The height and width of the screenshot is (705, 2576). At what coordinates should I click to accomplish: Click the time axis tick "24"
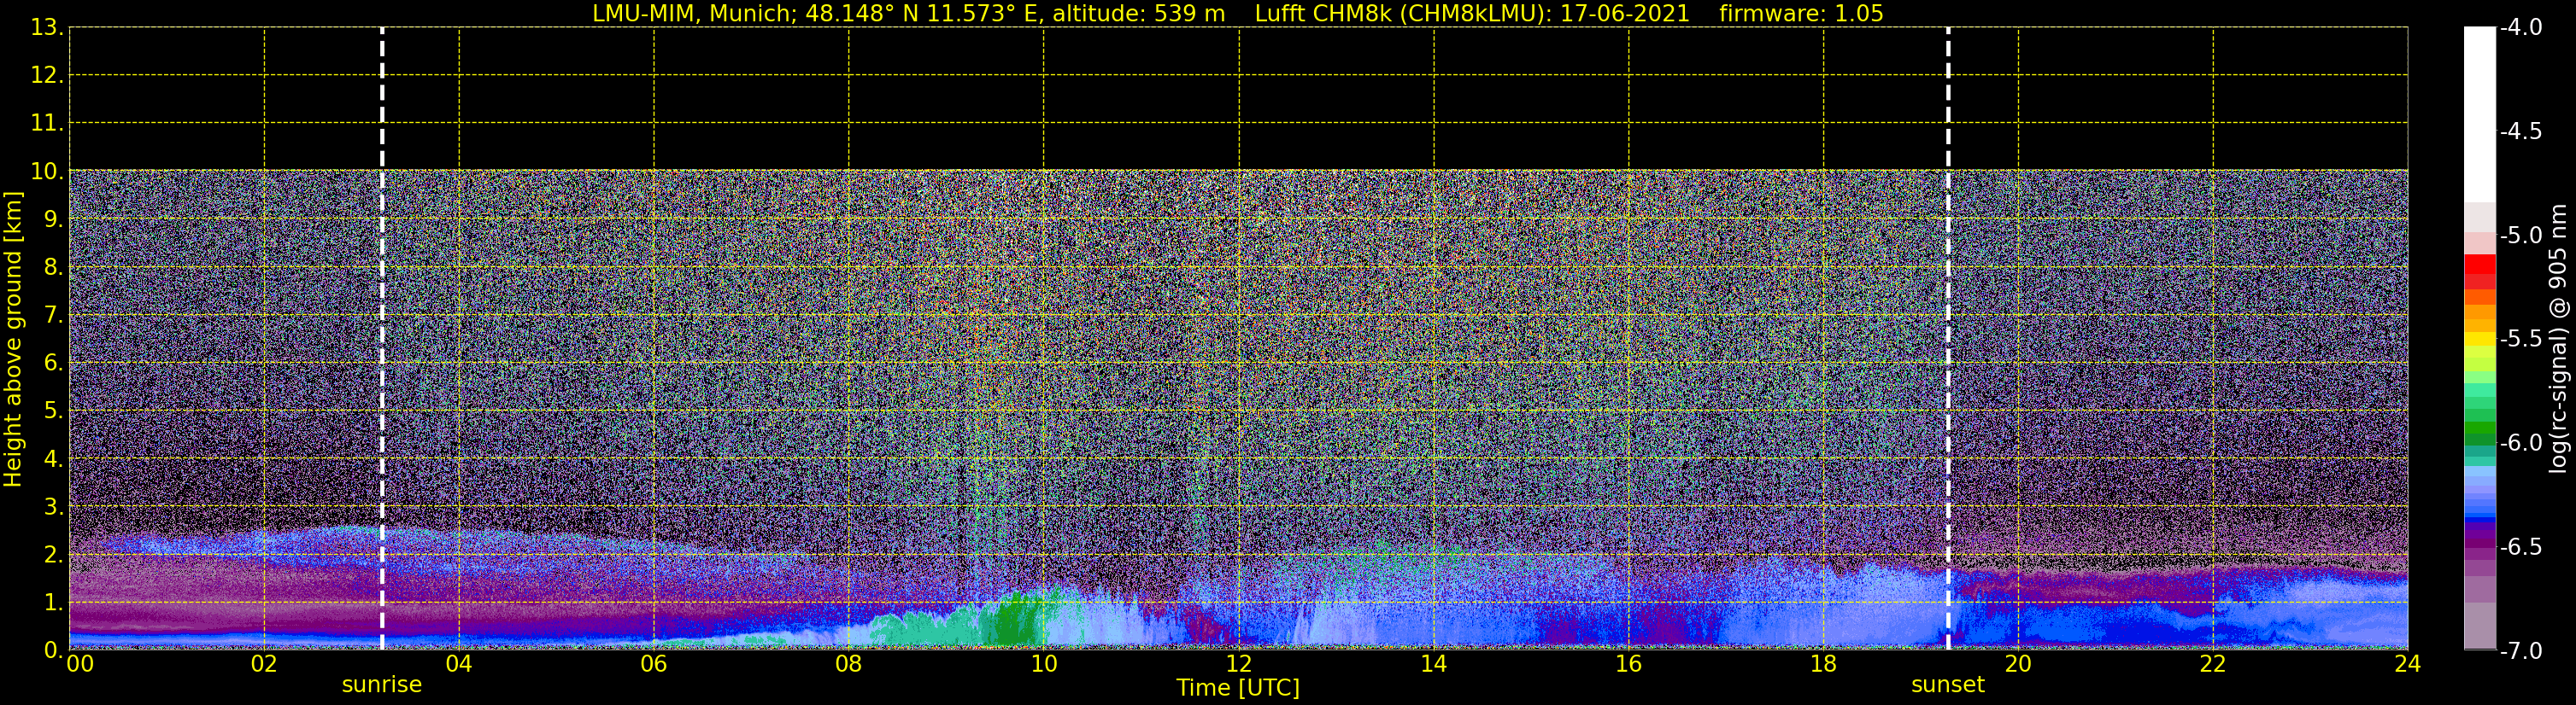coord(2408,664)
